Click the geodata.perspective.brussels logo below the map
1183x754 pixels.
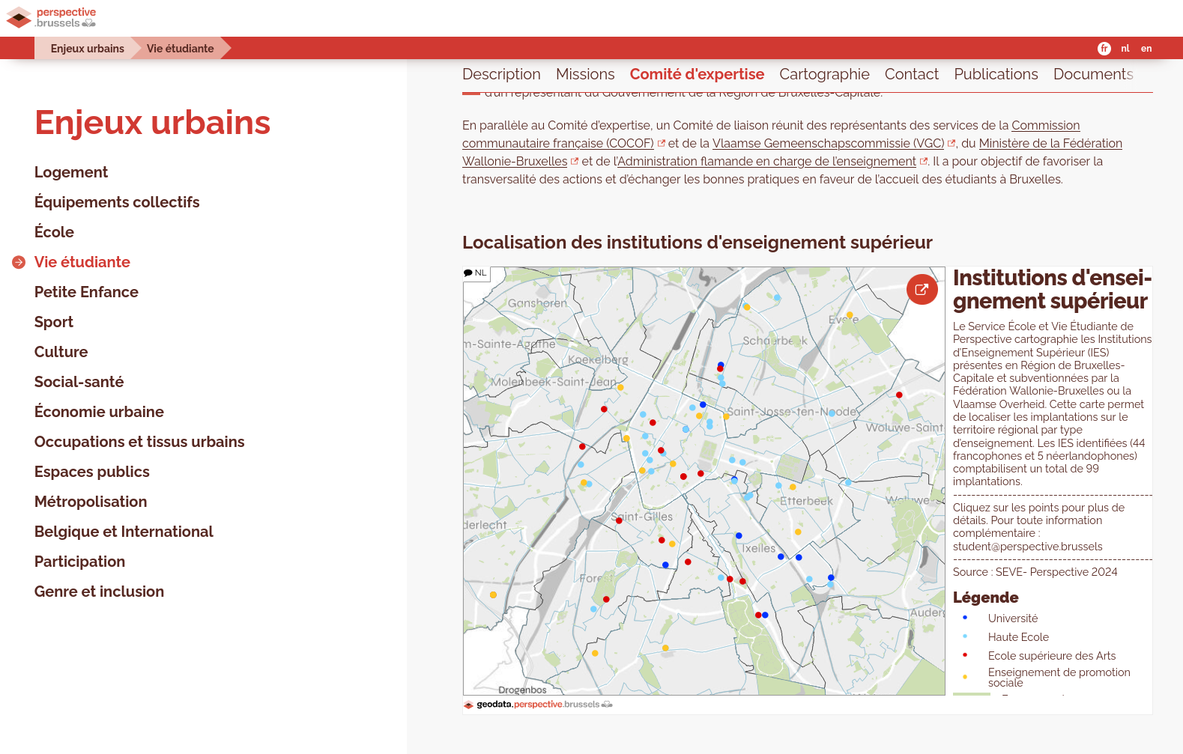[537, 705]
